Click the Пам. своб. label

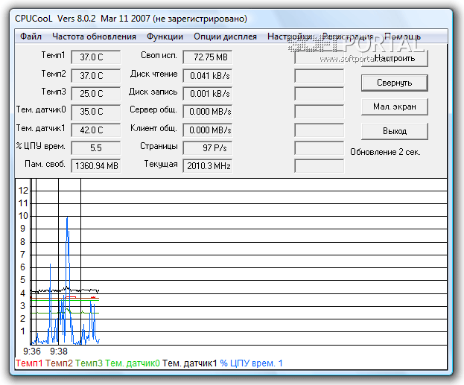point(45,164)
